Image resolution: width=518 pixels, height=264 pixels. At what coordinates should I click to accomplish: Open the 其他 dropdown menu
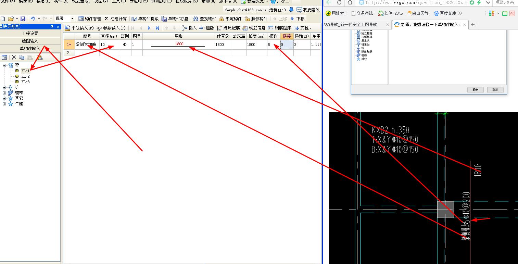303,28
